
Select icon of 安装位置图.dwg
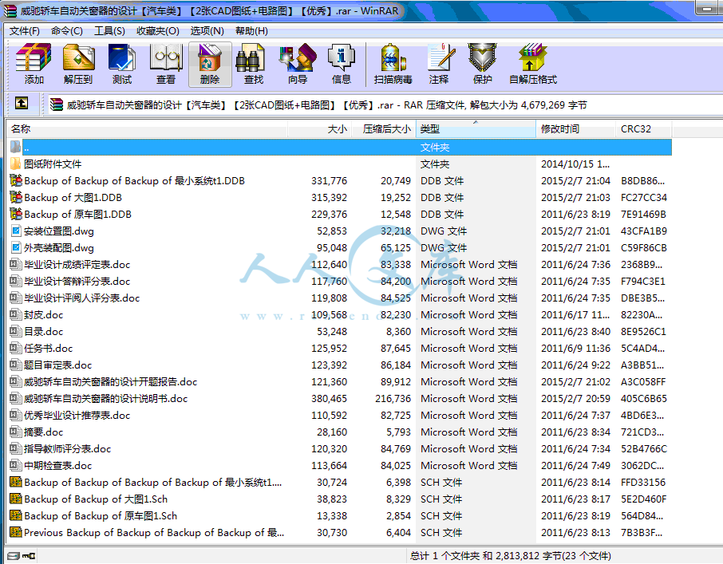[x=16, y=231]
